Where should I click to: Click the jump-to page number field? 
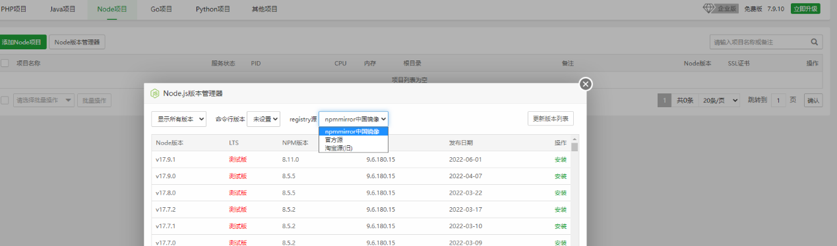click(x=778, y=100)
